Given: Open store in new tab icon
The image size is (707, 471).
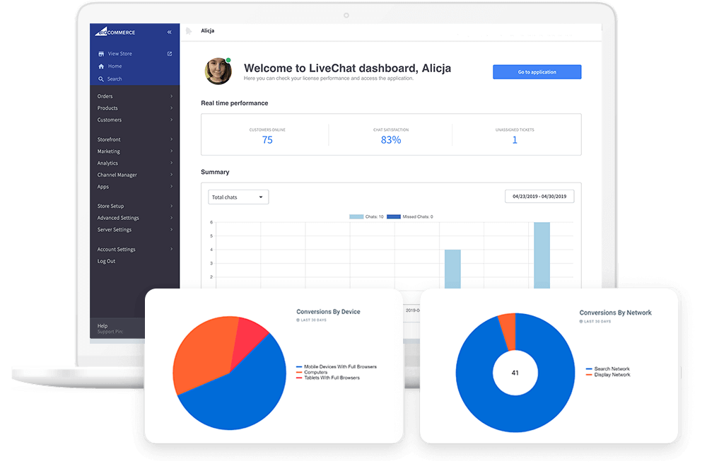Looking at the screenshot, I should pyautogui.click(x=170, y=54).
